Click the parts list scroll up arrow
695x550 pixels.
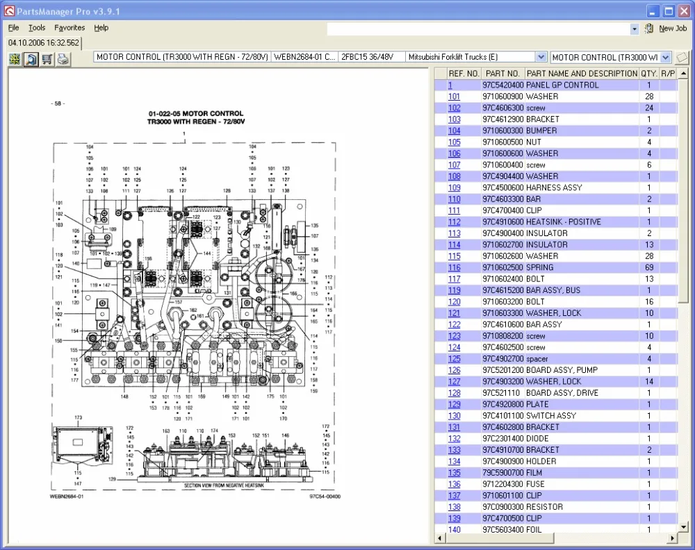click(x=683, y=74)
